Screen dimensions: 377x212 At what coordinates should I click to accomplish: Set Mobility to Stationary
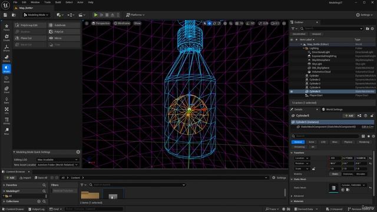coord(348,174)
